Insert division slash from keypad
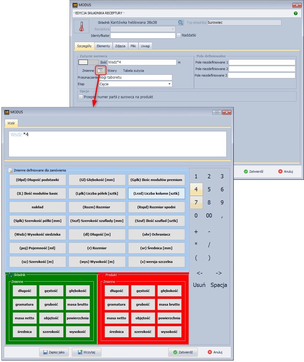The image size is (304, 362). tap(209, 244)
